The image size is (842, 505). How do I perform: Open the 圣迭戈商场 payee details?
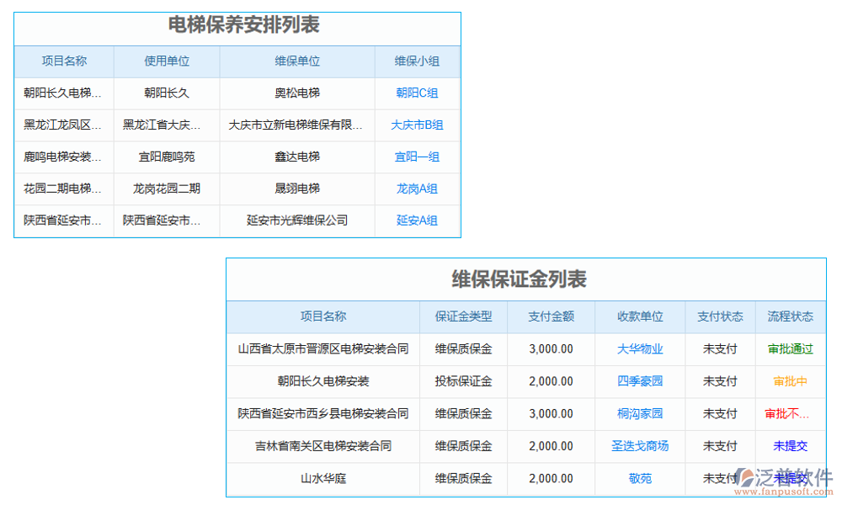640,446
